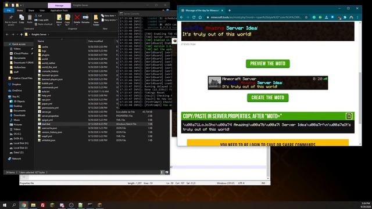The height and width of the screenshot is (209, 372).
Task: Open 3D Objects under This PC
Action: click(x=17, y=101)
